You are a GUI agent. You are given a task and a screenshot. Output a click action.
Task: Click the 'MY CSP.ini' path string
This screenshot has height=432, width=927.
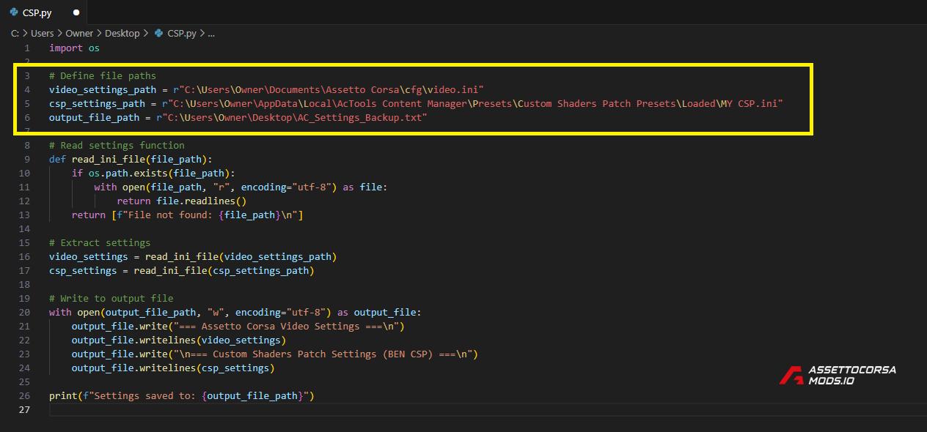pyautogui.click(x=473, y=103)
